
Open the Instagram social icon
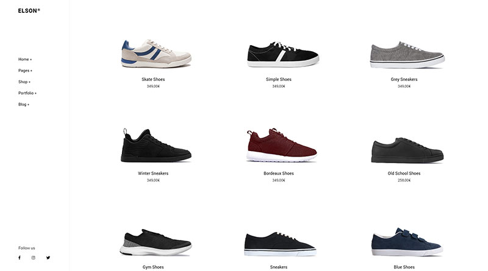click(x=34, y=258)
